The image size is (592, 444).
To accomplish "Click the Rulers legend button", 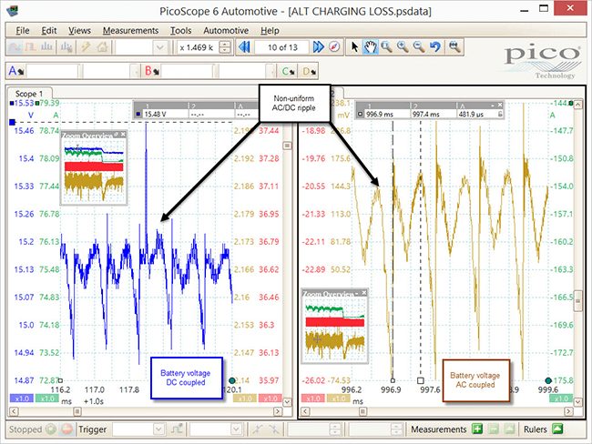I will [x=557, y=429].
